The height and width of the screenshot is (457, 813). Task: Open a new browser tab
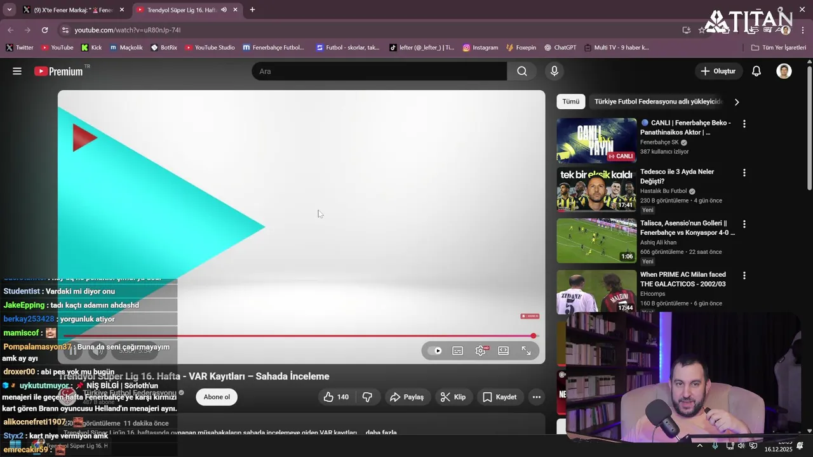[x=252, y=10]
